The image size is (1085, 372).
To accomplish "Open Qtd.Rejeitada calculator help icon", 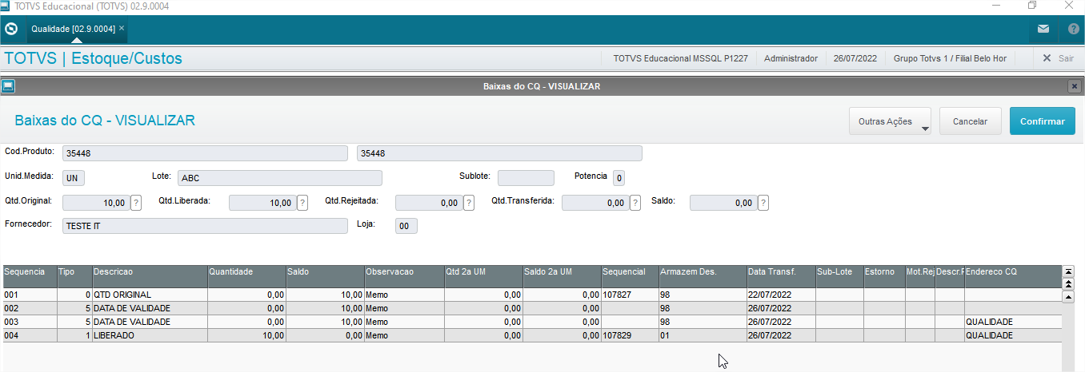I will (469, 203).
